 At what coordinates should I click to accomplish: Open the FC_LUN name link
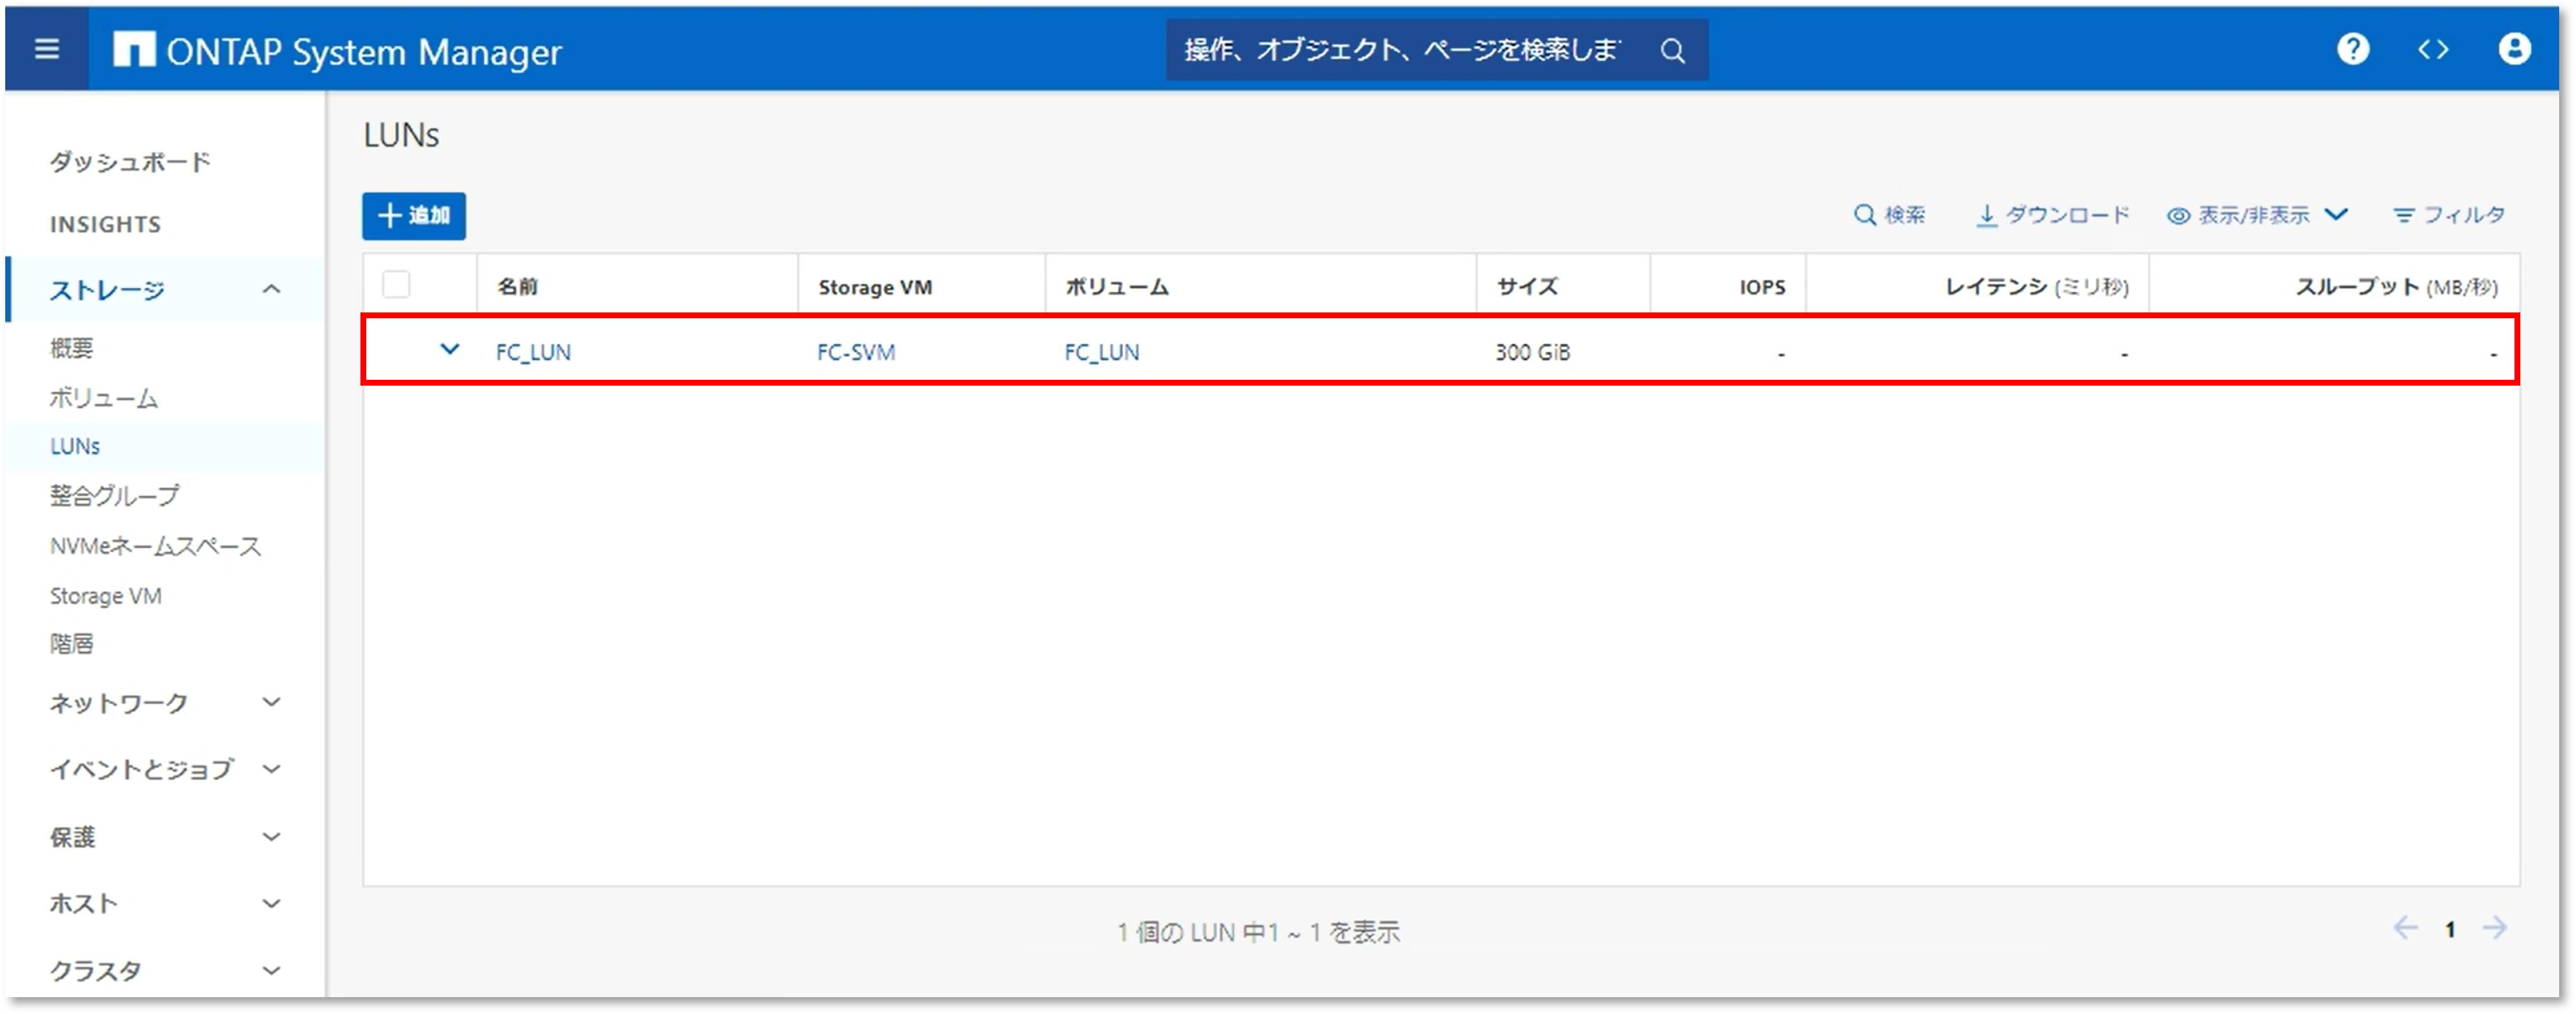533,353
